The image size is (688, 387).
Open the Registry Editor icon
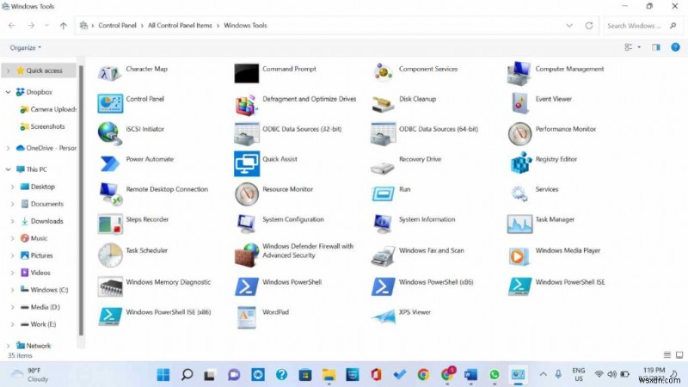click(520, 163)
